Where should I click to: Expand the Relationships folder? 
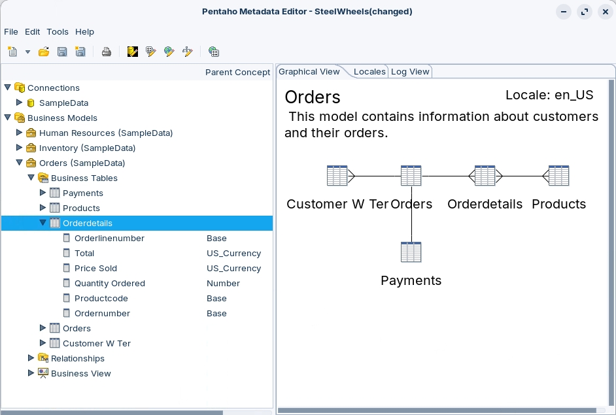pyautogui.click(x=31, y=358)
